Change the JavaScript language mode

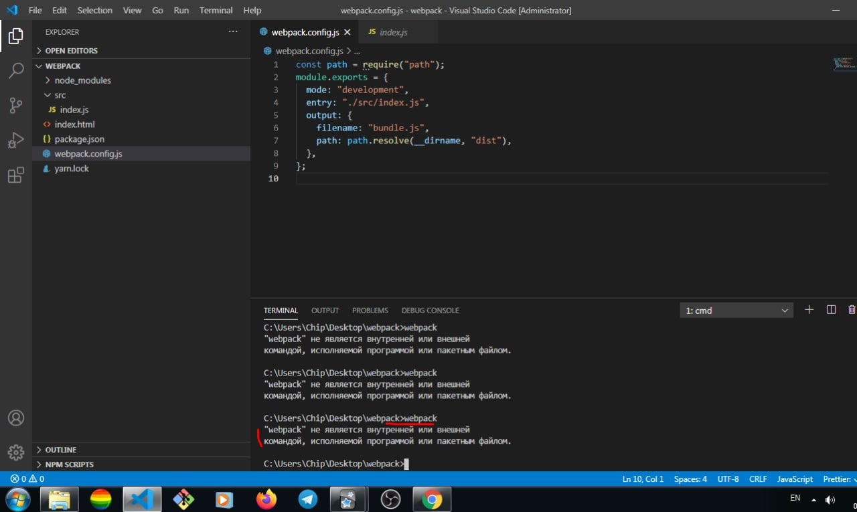(795, 479)
